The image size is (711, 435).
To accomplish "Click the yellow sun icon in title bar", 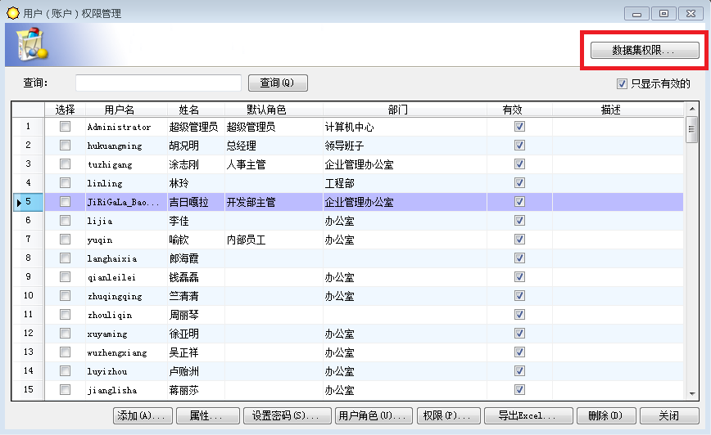I will [13, 13].
